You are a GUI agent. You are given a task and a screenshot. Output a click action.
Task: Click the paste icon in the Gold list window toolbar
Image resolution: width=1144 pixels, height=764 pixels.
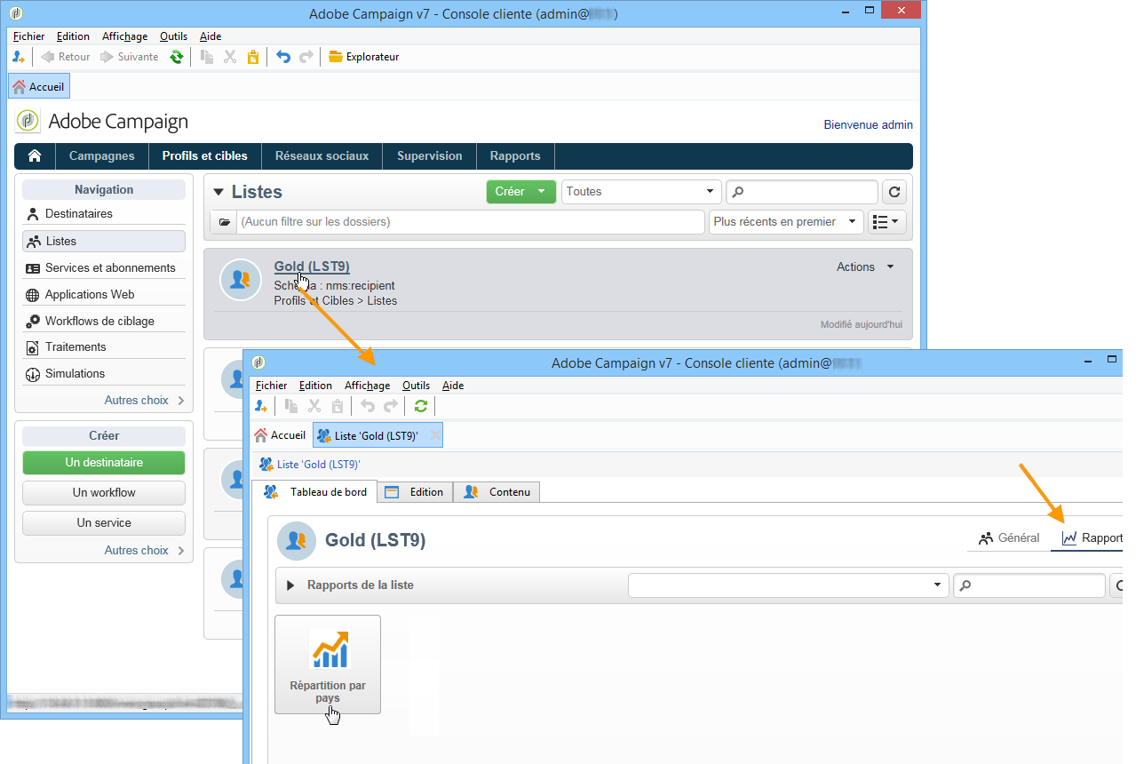pos(337,406)
